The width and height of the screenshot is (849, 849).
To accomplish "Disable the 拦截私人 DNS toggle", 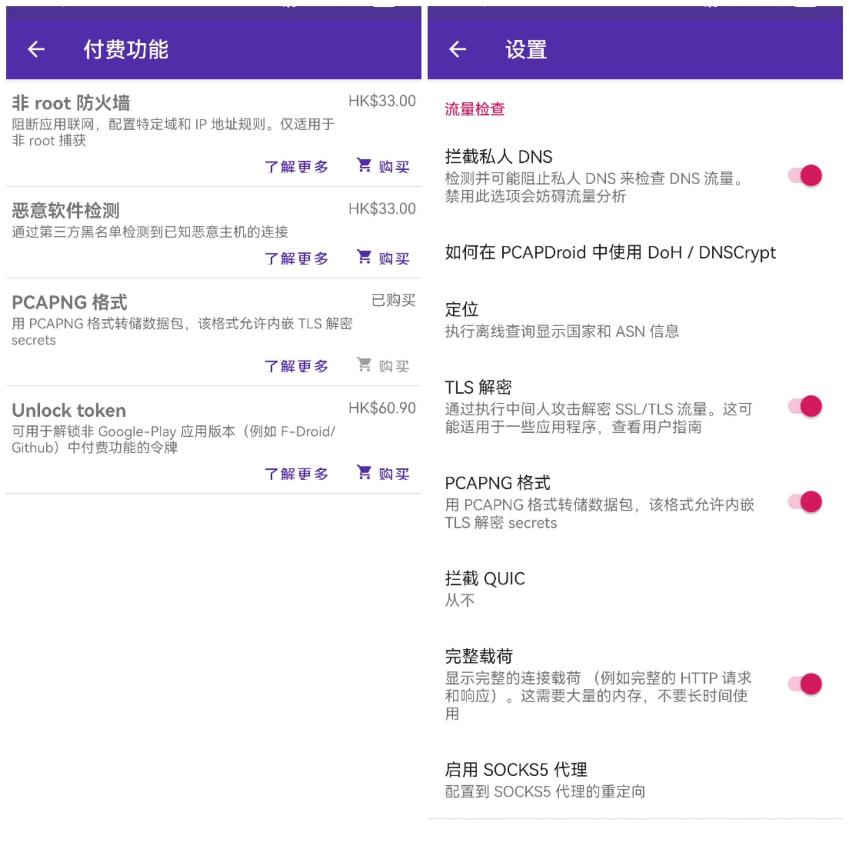I will coord(807,175).
